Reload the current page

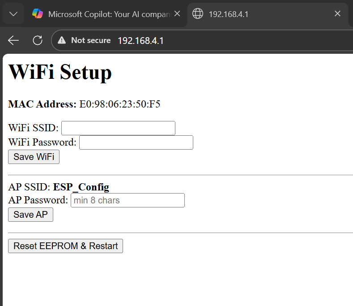click(x=38, y=40)
